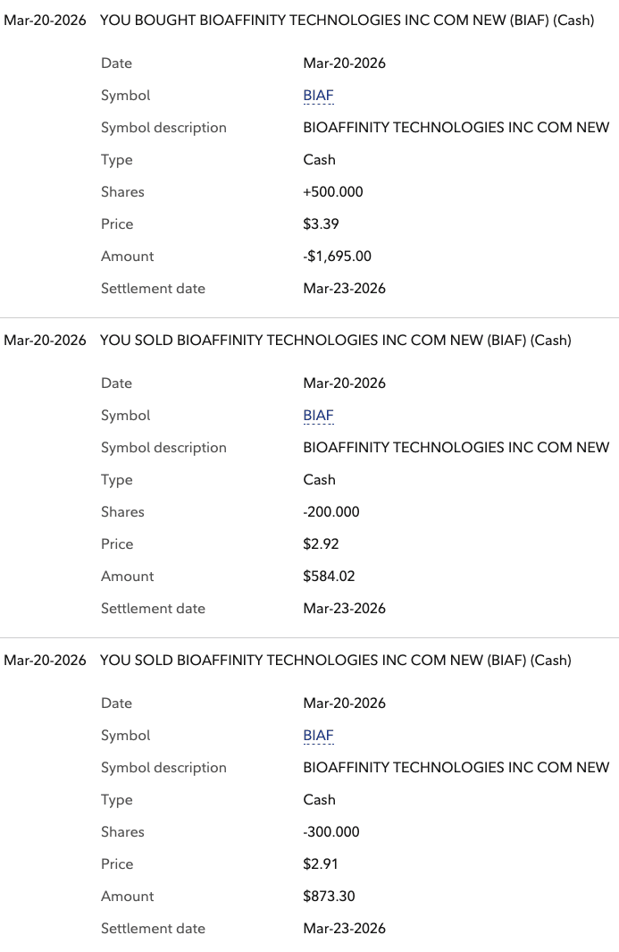Click the Cash type value in the 300-share sale

pyautogui.click(x=319, y=800)
